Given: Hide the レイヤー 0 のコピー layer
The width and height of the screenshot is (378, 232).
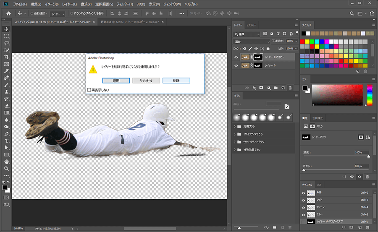Looking at the screenshot, I should pos(236,57).
